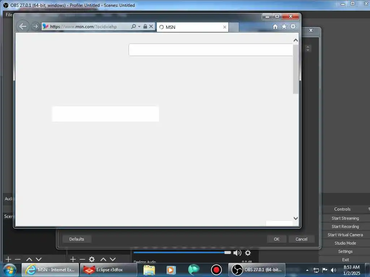Switch to Eclipse r3dfox taskbar button
370x277 pixels.
click(x=108, y=270)
